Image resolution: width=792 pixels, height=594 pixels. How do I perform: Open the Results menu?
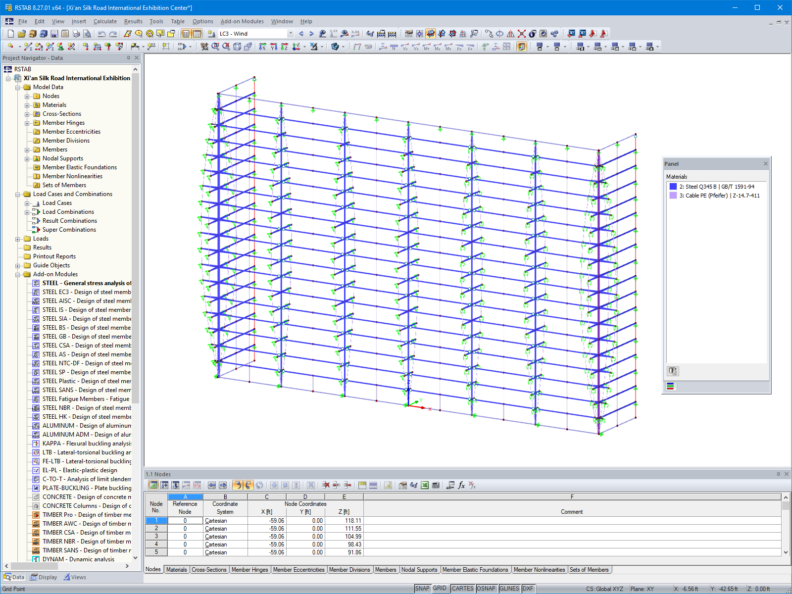[x=133, y=21]
